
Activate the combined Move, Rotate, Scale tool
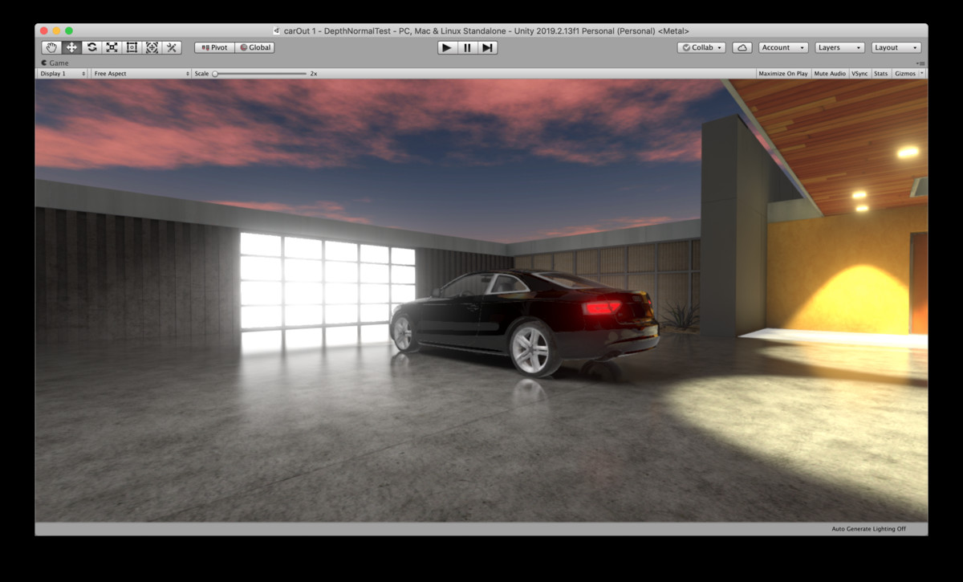point(152,47)
